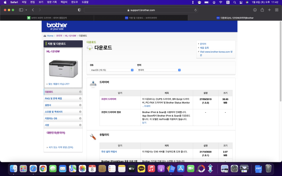This screenshot has height=176, width=282.
Task: Launch Google Chrome from the Dock
Action: [43, 169]
